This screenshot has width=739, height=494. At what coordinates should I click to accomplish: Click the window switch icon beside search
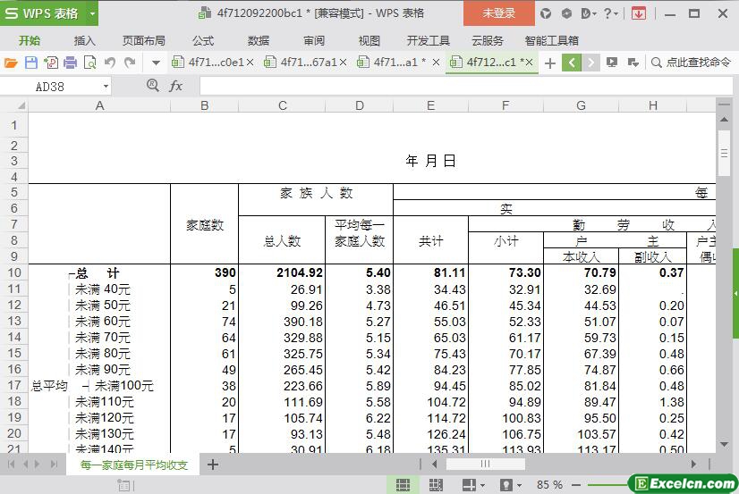tap(633, 63)
